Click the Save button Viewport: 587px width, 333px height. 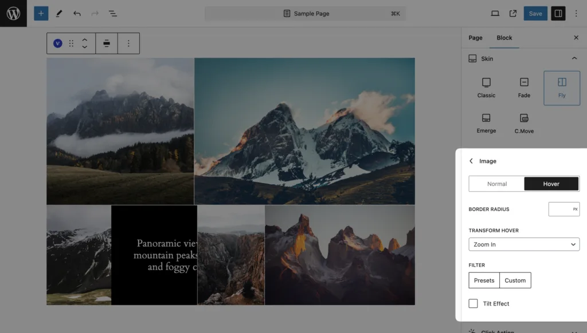(535, 13)
